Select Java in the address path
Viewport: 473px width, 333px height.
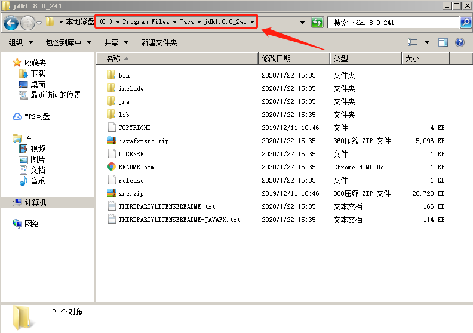187,21
